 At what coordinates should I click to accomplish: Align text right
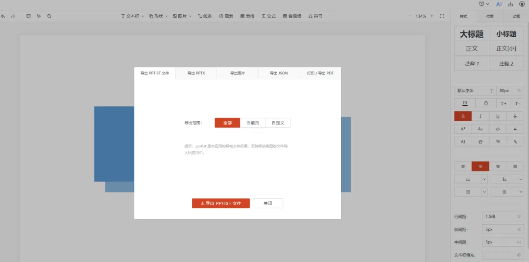click(498, 166)
